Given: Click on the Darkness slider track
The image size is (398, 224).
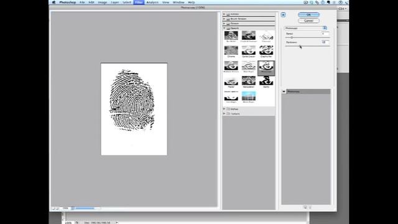Looking at the screenshot, I should pyautogui.click(x=307, y=46).
